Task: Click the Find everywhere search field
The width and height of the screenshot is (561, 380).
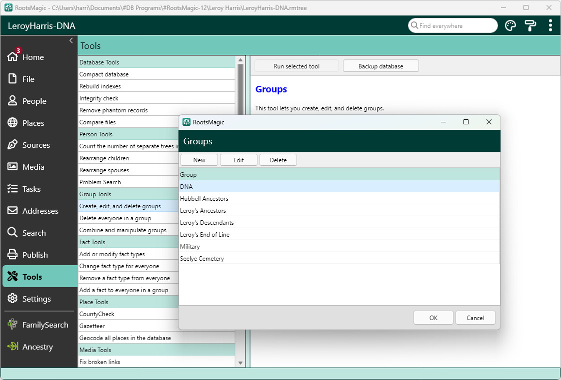Action: click(452, 25)
